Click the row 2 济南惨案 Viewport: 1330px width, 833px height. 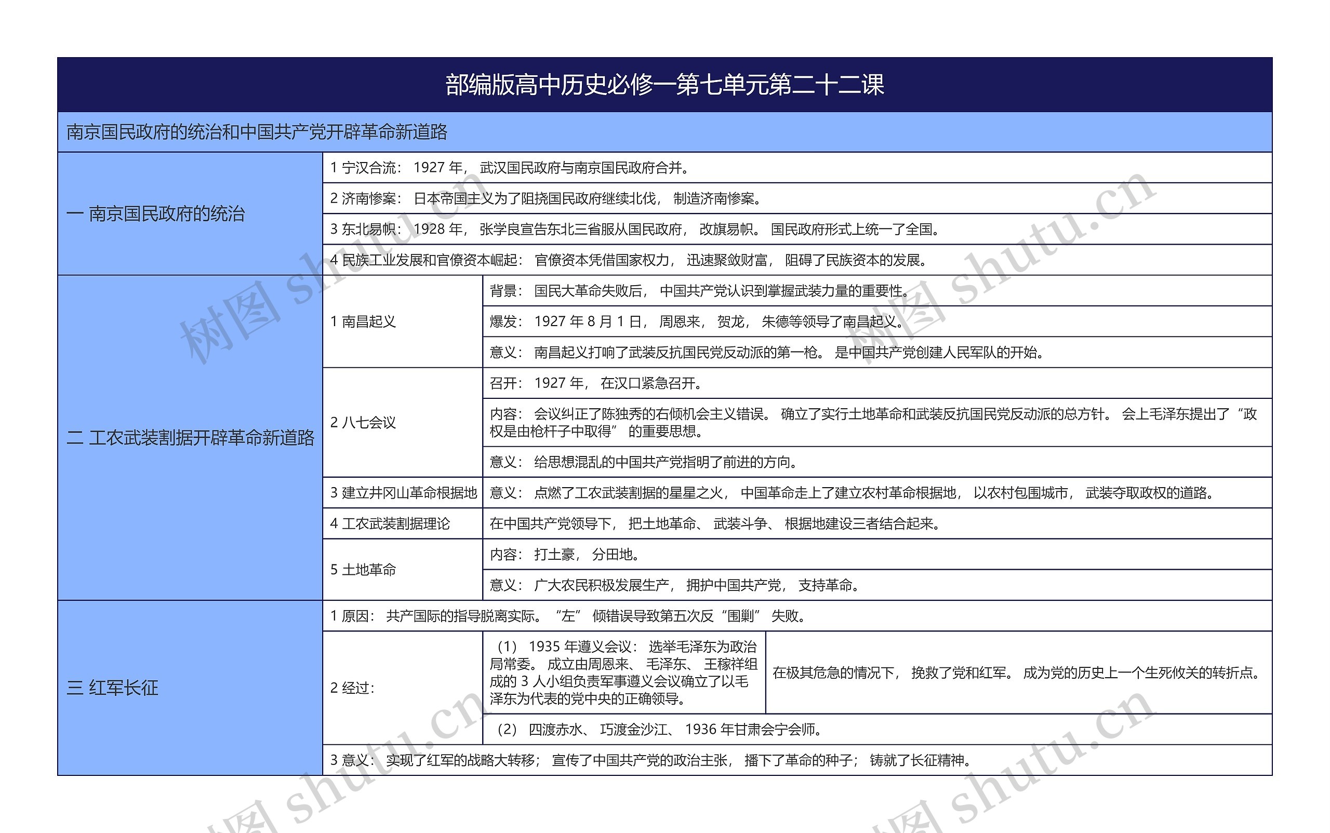click(797, 198)
